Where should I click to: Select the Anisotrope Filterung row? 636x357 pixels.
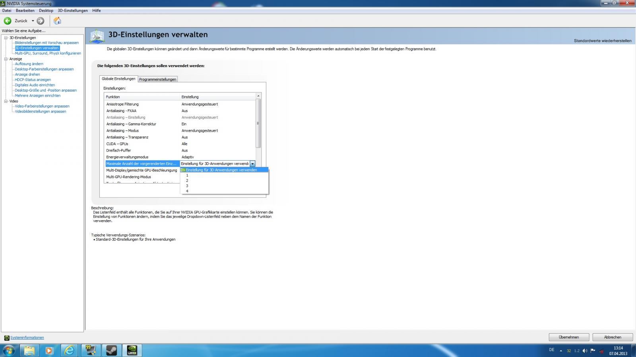pyautogui.click(x=180, y=104)
